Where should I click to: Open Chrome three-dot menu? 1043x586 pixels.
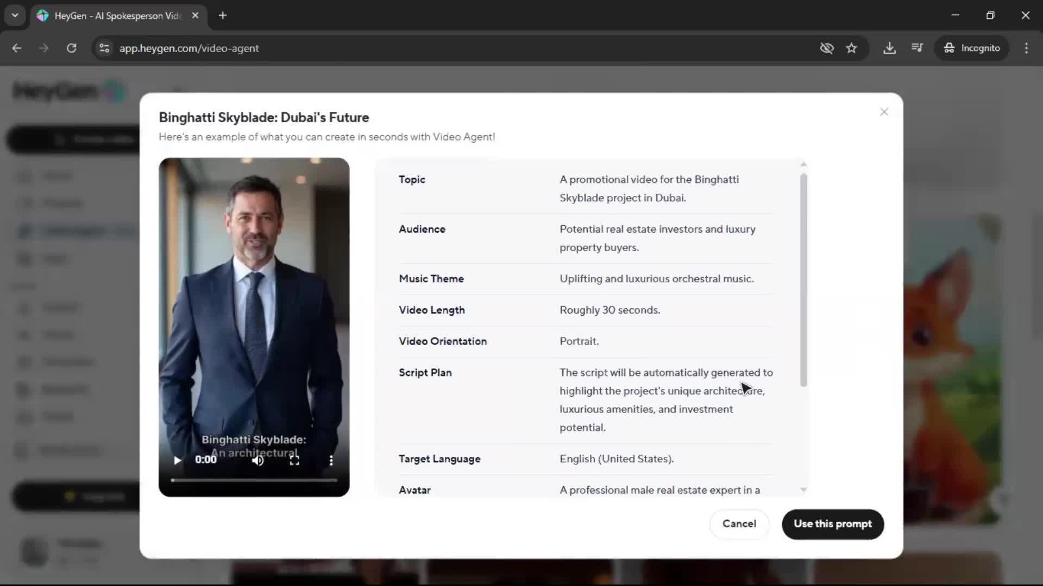[x=1026, y=48]
